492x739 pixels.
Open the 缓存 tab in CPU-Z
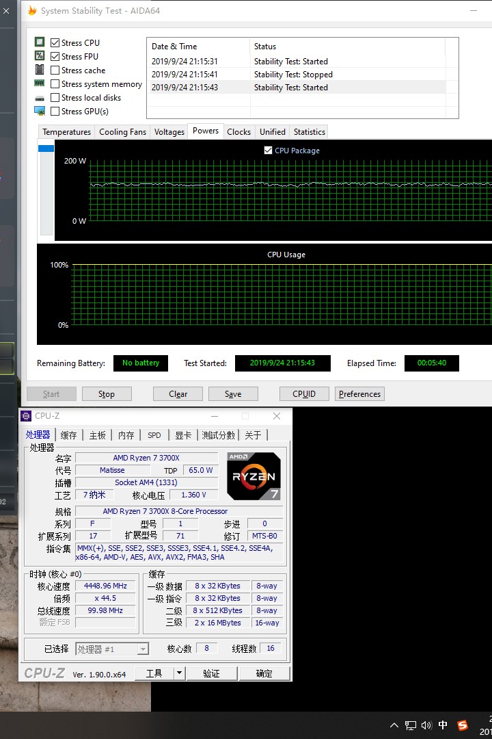pyautogui.click(x=68, y=435)
